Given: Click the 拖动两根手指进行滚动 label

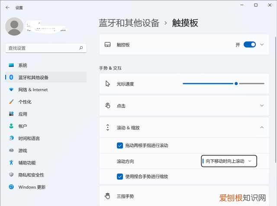Looking at the screenshot, I should [147, 145].
